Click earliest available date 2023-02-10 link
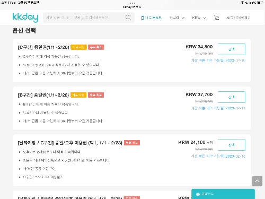This screenshot has height=199, width=265. [218, 60]
